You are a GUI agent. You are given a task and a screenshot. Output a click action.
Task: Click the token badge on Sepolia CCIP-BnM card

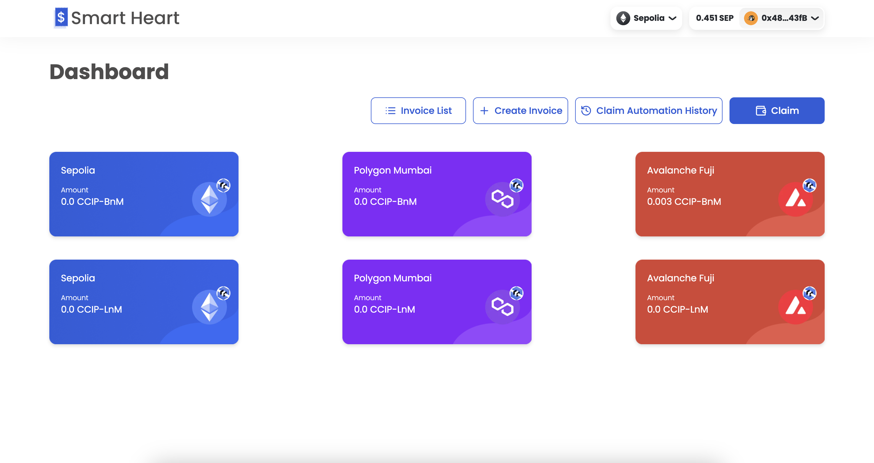pyautogui.click(x=224, y=185)
